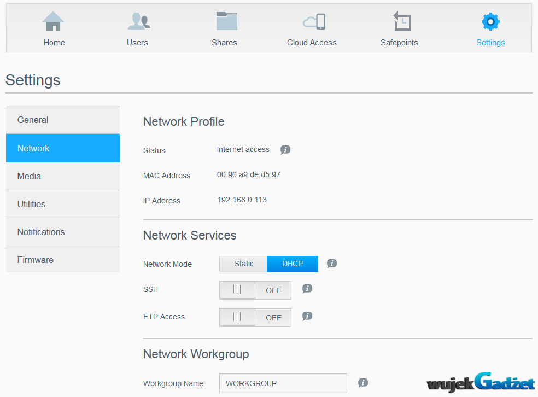The width and height of the screenshot is (538, 397).
Task: Click the info icon beside FTP Access
Action: tap(307, 316)
